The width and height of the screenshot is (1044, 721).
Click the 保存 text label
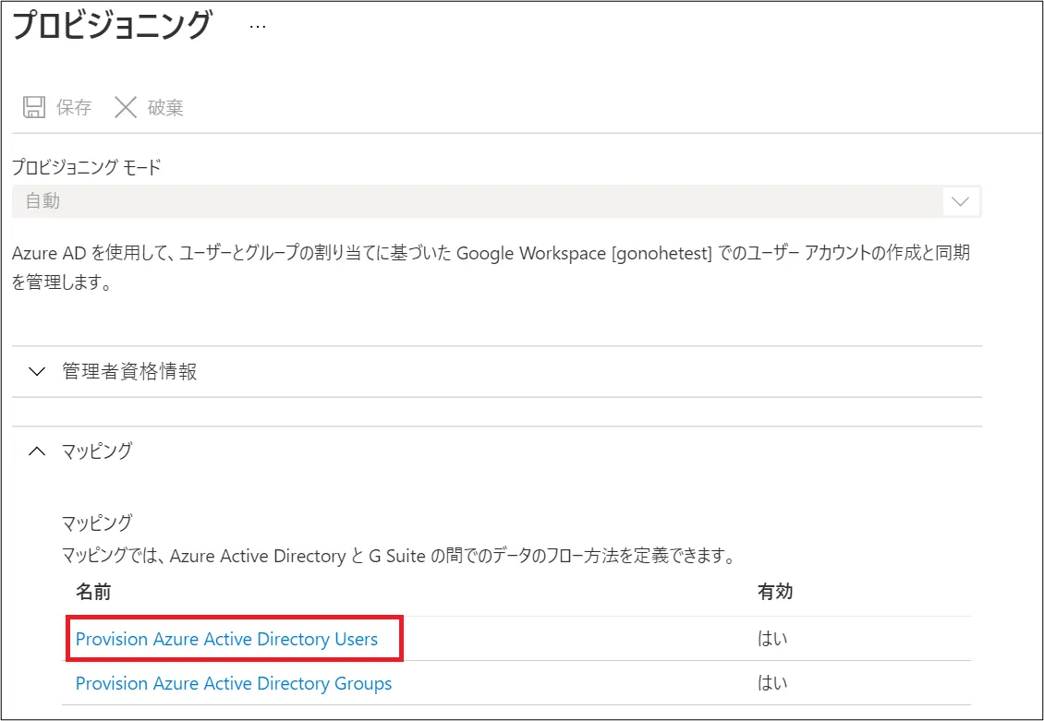pos(74,107)
